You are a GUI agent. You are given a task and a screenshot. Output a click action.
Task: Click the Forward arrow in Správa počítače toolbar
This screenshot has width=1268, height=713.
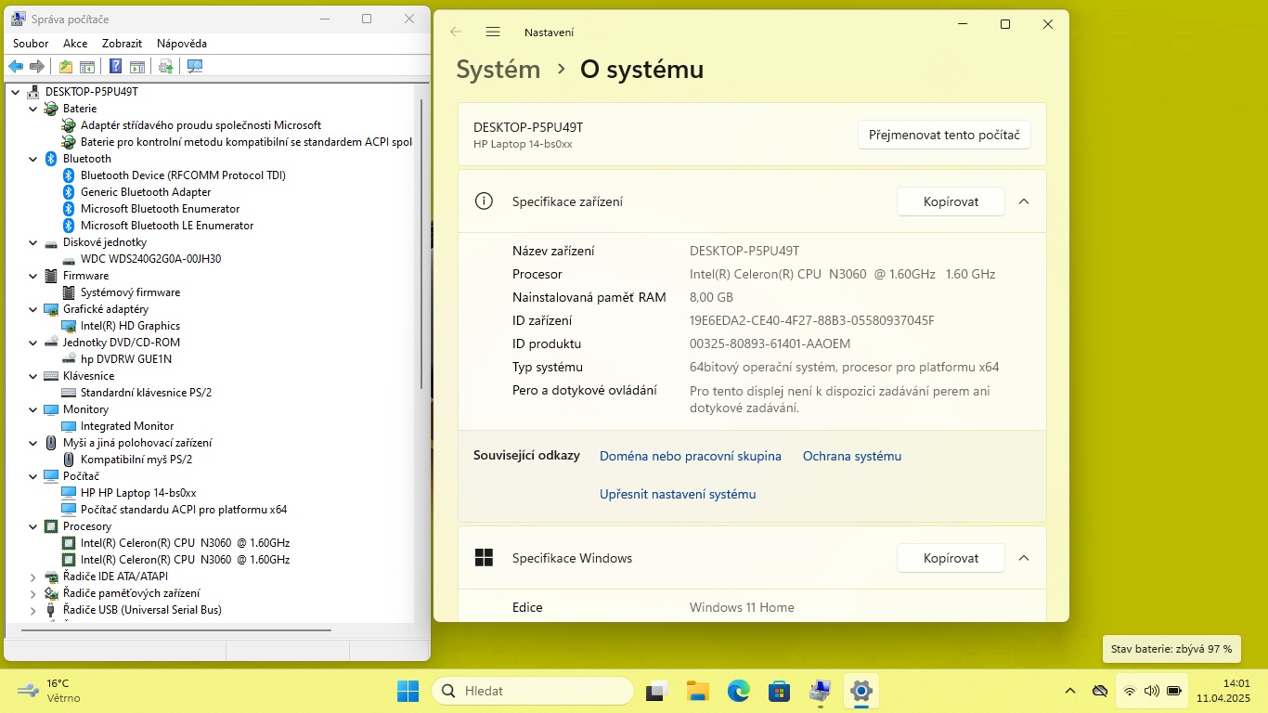pos(37,66)
